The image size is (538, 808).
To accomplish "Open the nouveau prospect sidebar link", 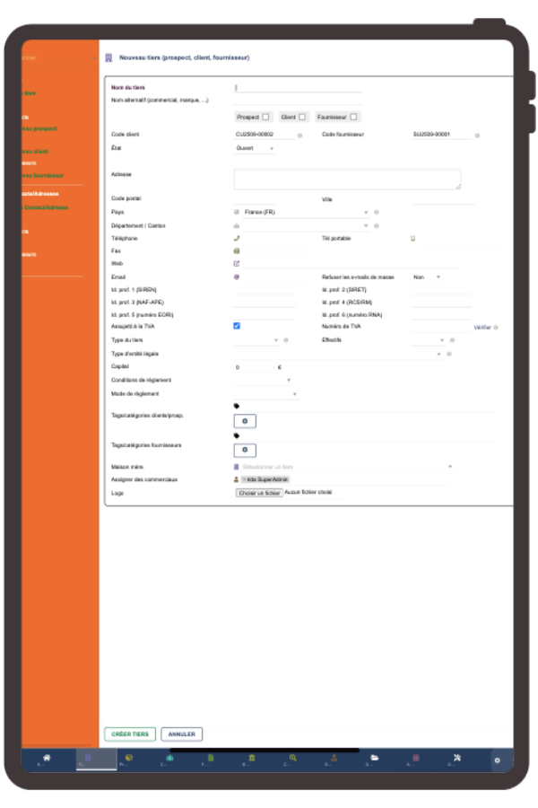I will click(39, 128).
